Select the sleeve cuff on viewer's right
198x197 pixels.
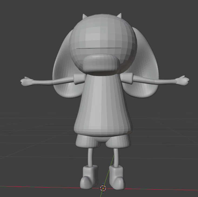tap(127, 78)
